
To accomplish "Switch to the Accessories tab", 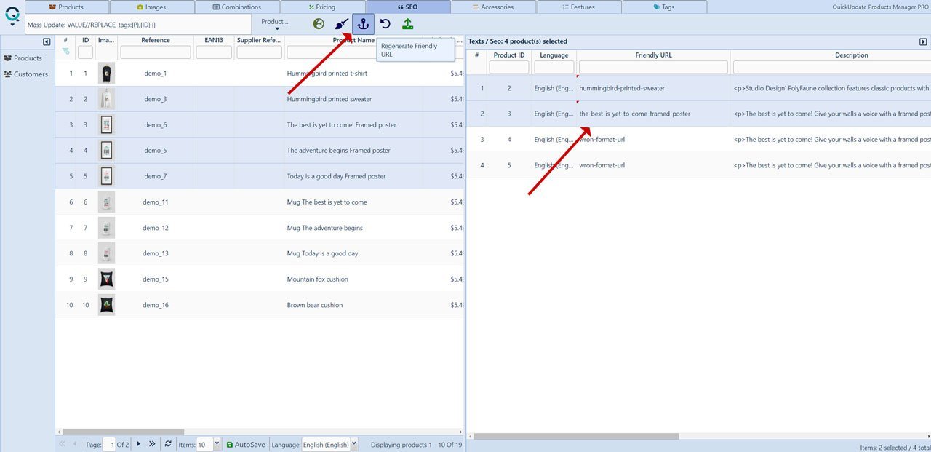I will tap(493, 7).
